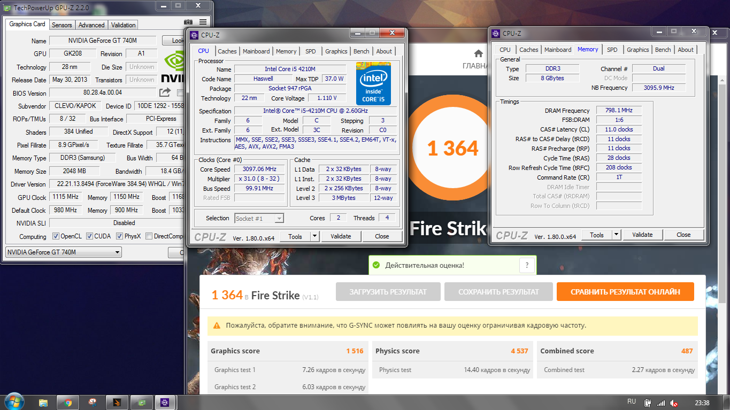Click Validate in CPU-Z memory window

click(642, 235)
